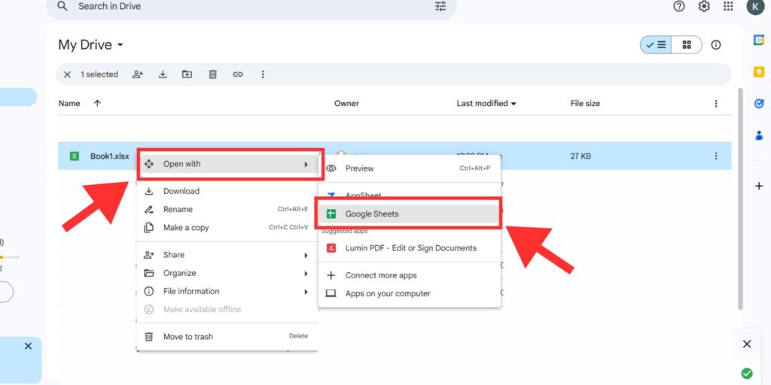Click the Help question mark icon
This screenshot has height=385, width=771.
point(679,6)
